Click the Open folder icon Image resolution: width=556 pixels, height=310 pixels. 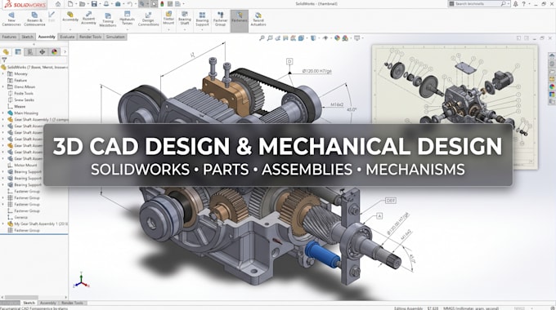(x=83, y=4)
